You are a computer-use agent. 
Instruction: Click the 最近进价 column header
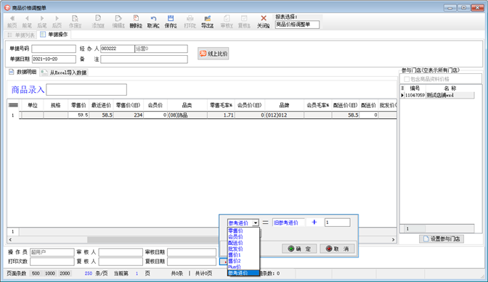click(101, 105)
